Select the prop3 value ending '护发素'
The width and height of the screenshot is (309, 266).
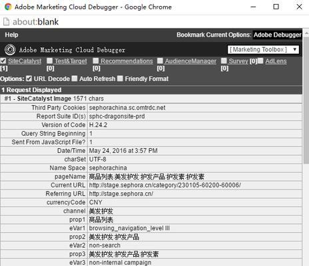pyautogui.click(x=124, y=254)
